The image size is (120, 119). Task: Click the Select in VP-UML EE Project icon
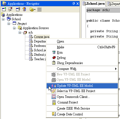click(x=54, y=91)
